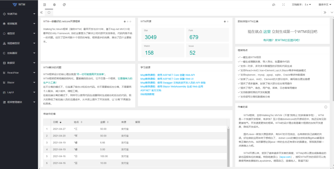
Task: Open the theme palette icon
Action: (274, 5)
